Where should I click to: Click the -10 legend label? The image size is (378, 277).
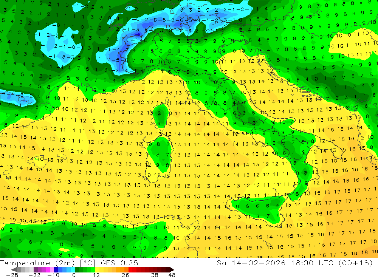click(x=53, y=275)
